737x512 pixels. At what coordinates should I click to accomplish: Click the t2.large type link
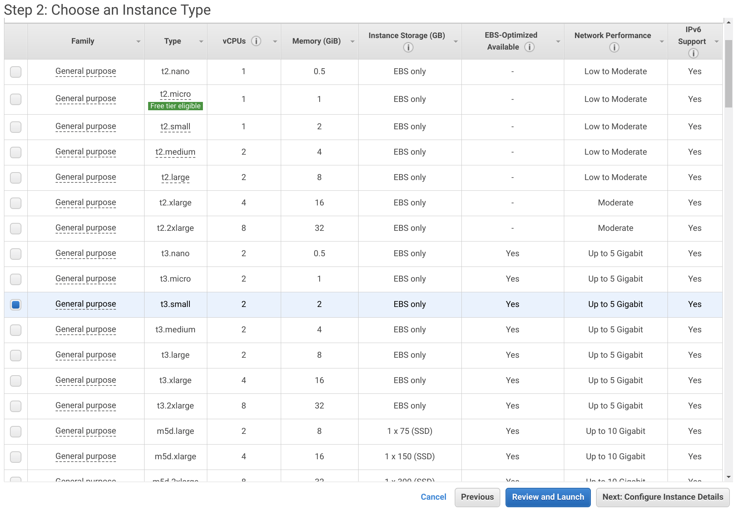176,178
